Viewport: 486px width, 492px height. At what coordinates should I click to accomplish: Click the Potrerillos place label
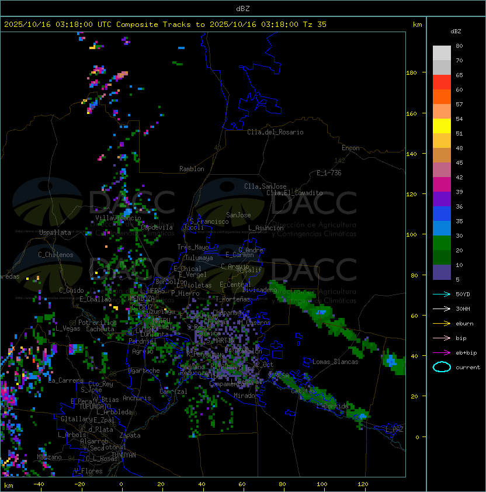(x=98, y=323)
